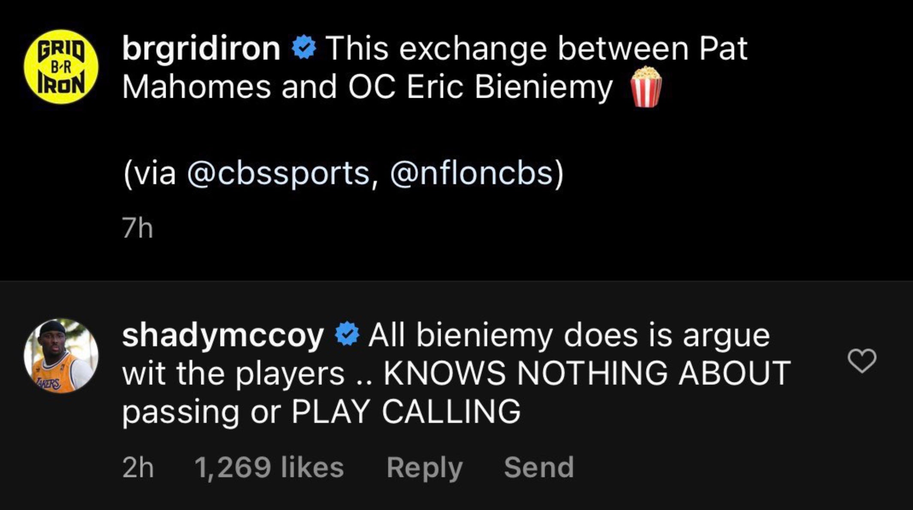Screen dimensions: 913x510
Task: Tap the popcorn emoji in caption
Action: tap(645, 87)
